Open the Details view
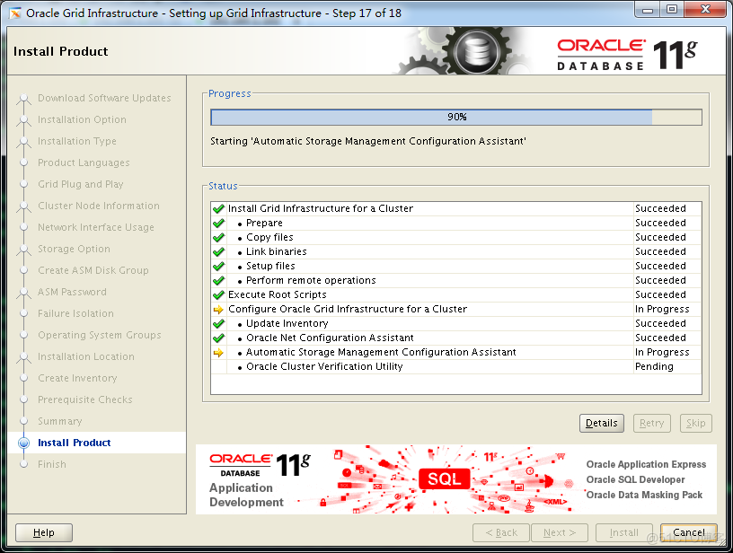Screen dimensions: 733x553 pyautogui.click(x=602, y=423)
